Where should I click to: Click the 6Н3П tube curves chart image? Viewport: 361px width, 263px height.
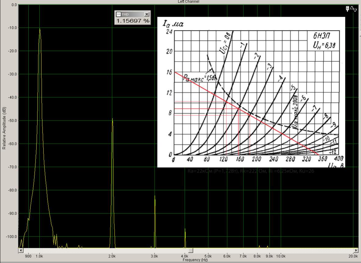[x=251, y=92]
